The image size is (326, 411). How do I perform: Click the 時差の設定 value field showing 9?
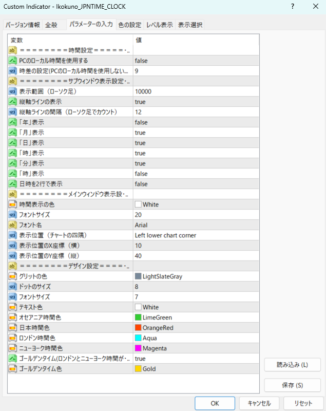pos(195,71)
